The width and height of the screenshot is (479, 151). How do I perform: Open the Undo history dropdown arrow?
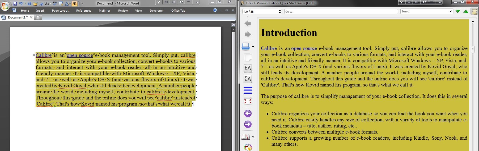click(x=25, y=4)
